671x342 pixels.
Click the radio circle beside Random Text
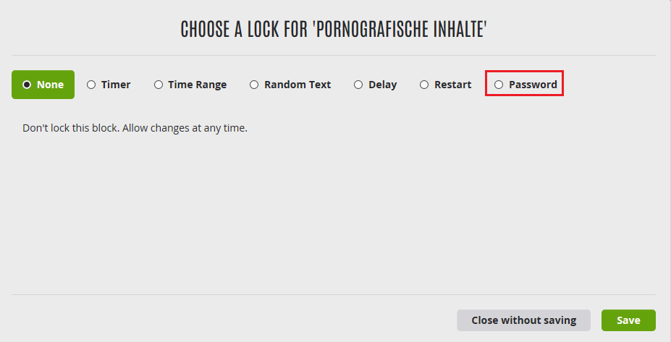[x=254, y=85]
